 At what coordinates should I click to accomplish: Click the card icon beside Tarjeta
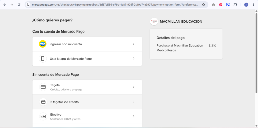click(43, 87)
